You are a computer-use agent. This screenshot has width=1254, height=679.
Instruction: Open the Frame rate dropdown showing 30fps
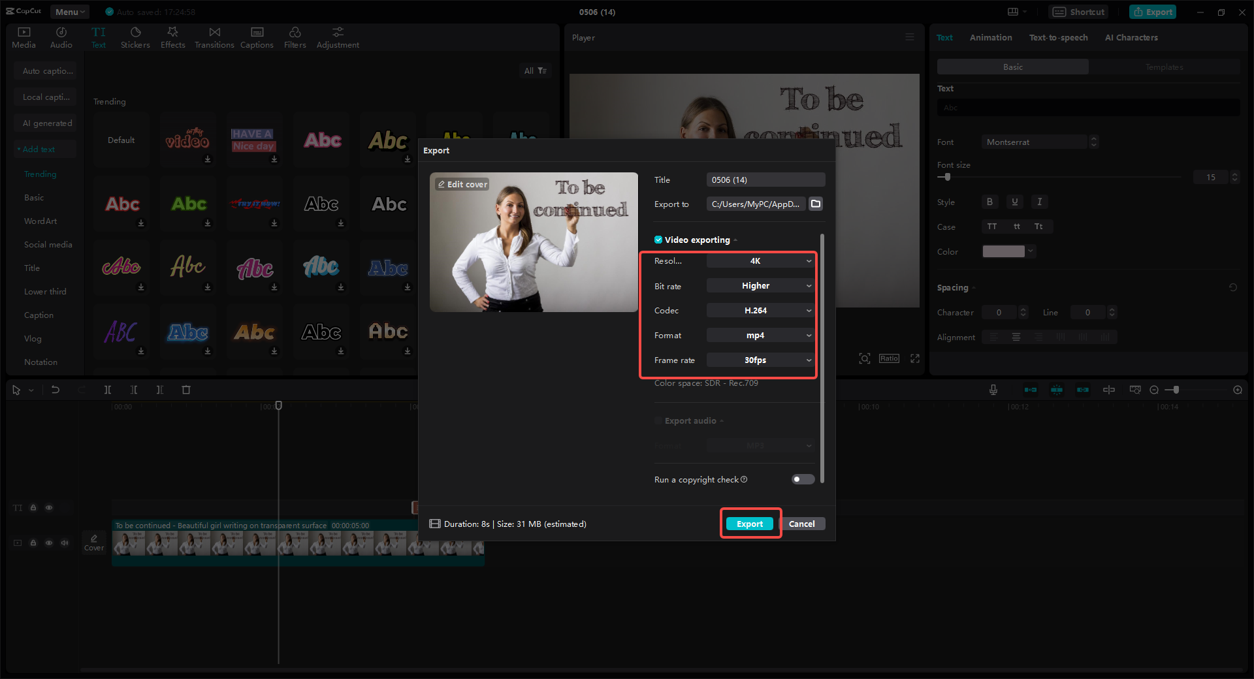(x=760, y=360)
